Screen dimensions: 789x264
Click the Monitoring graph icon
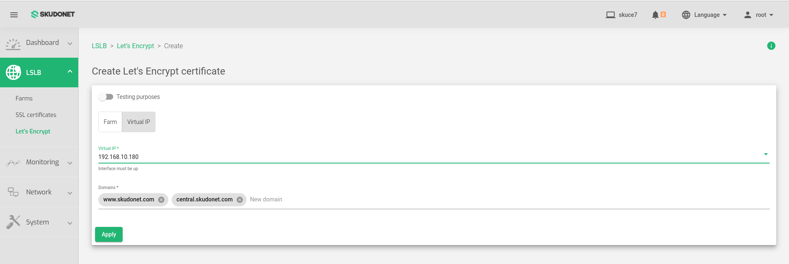tap(13, 162)
